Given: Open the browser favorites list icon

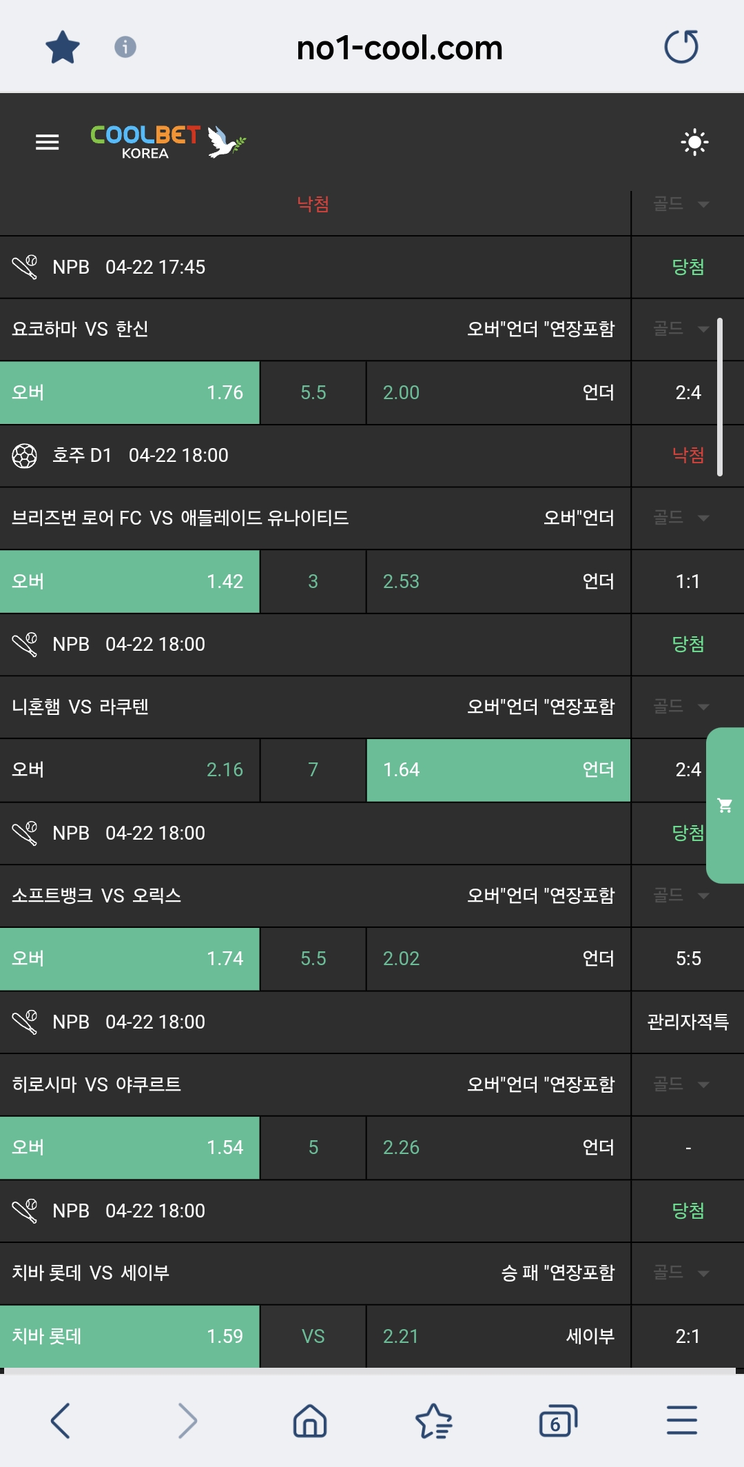Looking at the screenshot, I should point(434,1421).
